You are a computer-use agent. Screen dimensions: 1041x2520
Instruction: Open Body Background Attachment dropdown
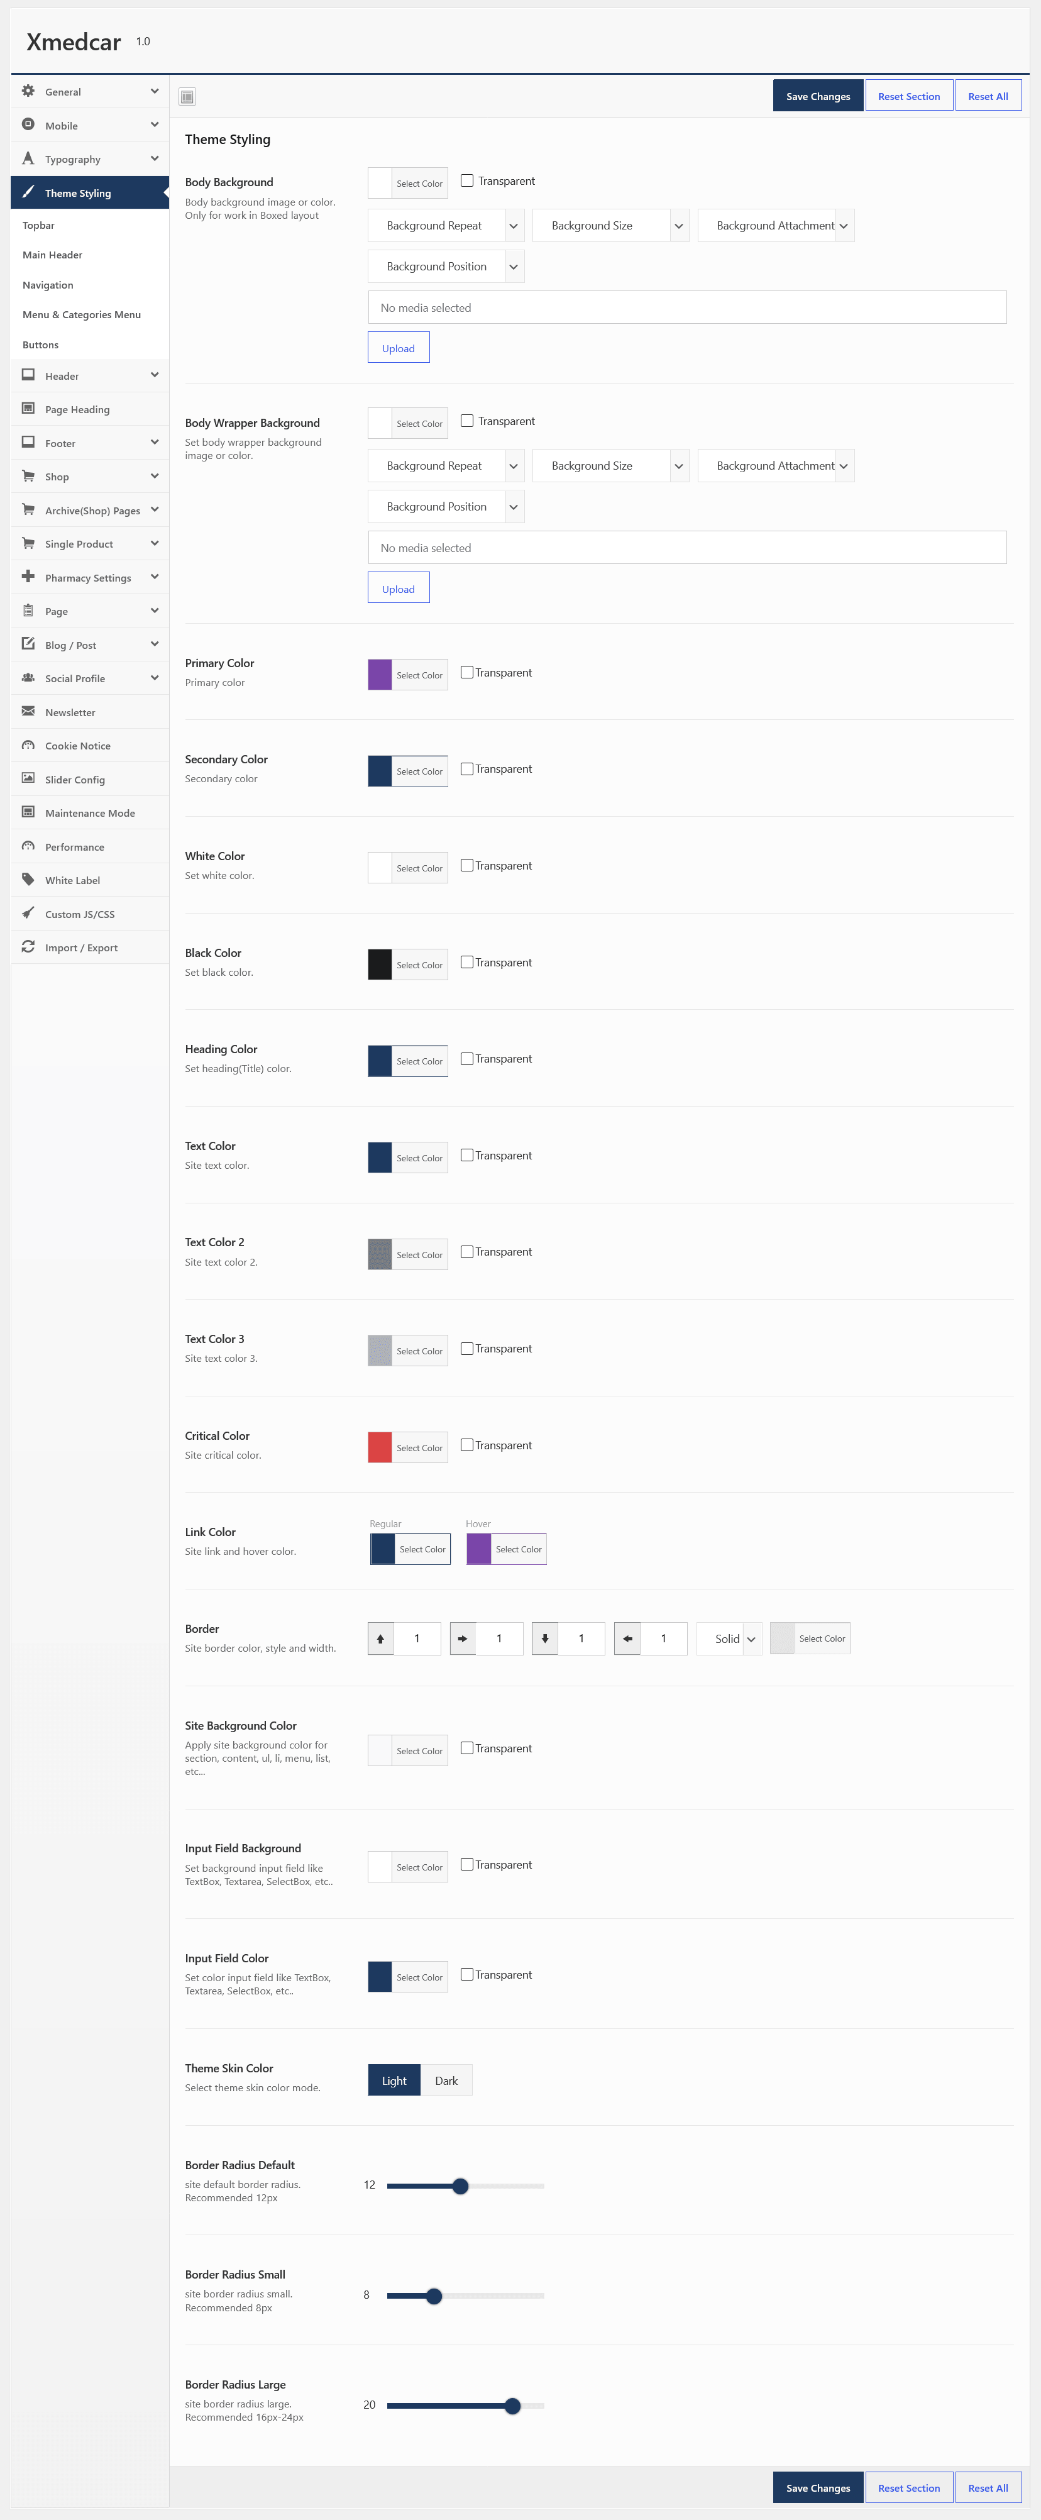click(x=776, y=226)
